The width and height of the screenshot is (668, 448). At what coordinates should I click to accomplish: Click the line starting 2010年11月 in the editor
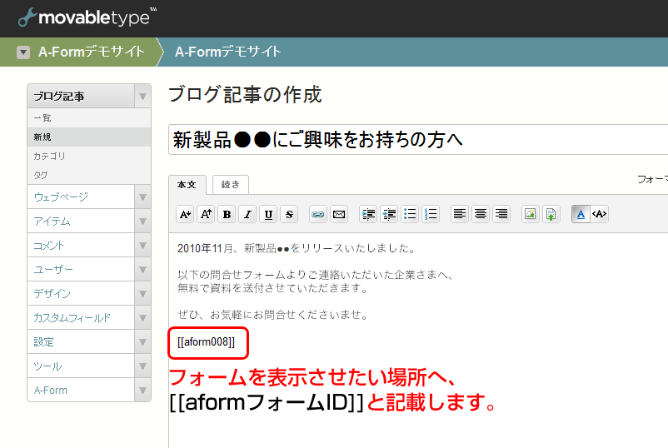pyautogui.click(x=297, y=248)
